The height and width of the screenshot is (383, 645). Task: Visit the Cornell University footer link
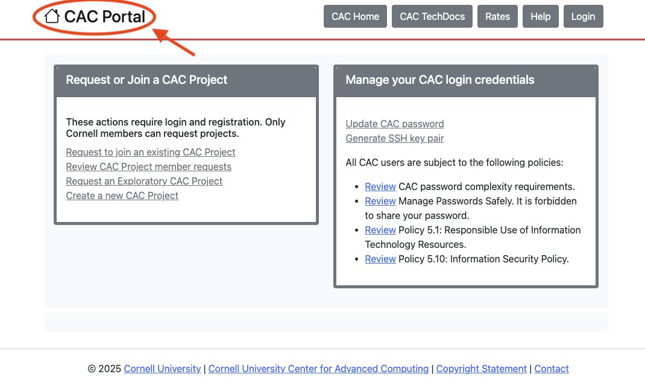click(162, 369)
